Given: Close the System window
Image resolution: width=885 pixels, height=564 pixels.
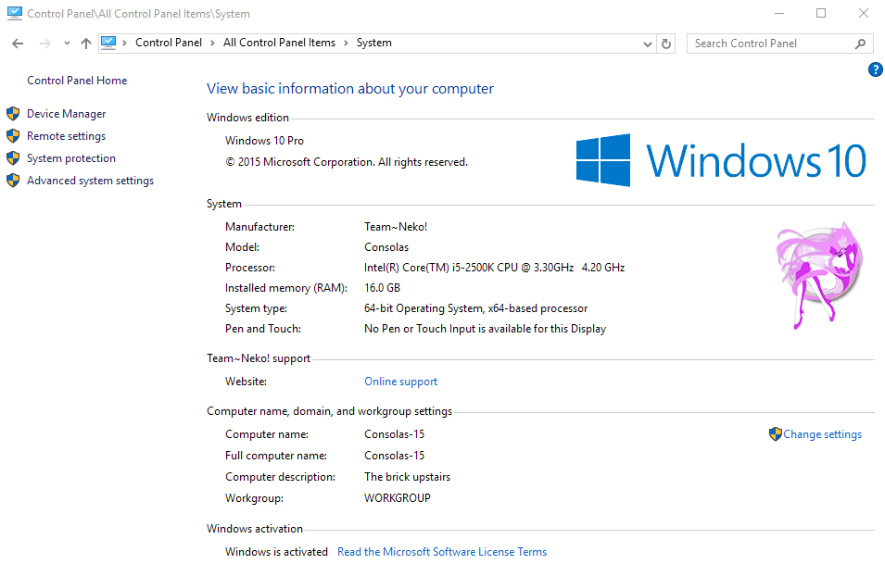Looking at the screenshot, I should [863, 13].
